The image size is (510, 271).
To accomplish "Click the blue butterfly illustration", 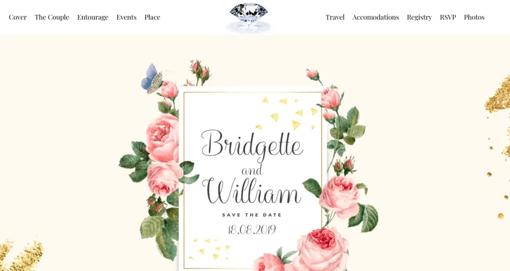I will tap(151, 79).
